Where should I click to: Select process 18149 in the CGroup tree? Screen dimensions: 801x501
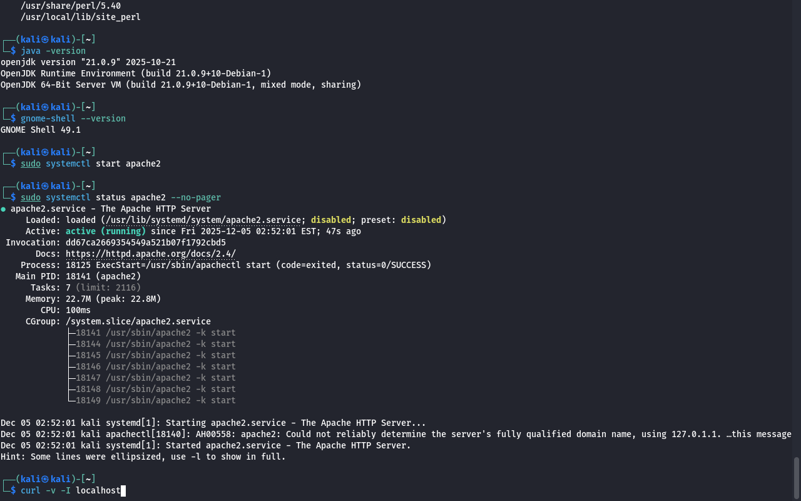tap(155, 400)
